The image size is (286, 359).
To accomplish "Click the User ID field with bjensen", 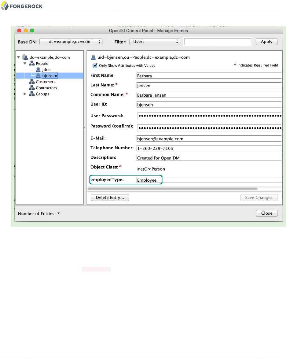I will 209,105.
